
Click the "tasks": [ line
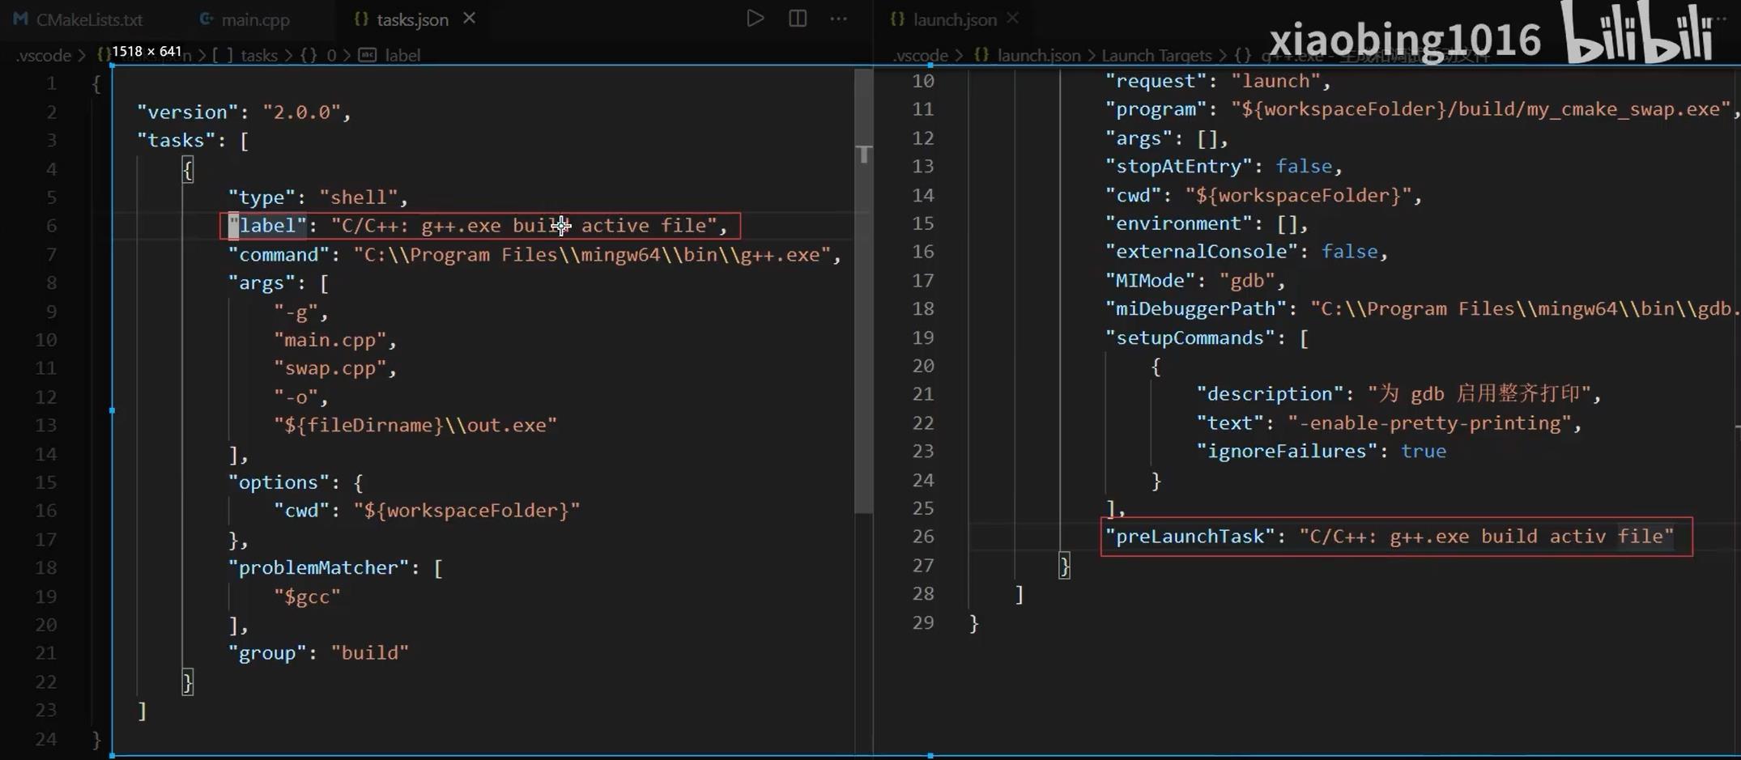click(x=193, y=140)
